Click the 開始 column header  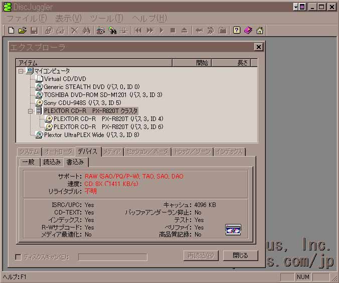[192, 62]
